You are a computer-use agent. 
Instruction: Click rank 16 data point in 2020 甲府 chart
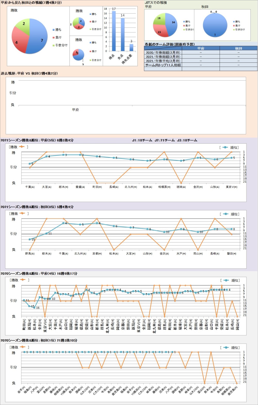pos(34,308)
